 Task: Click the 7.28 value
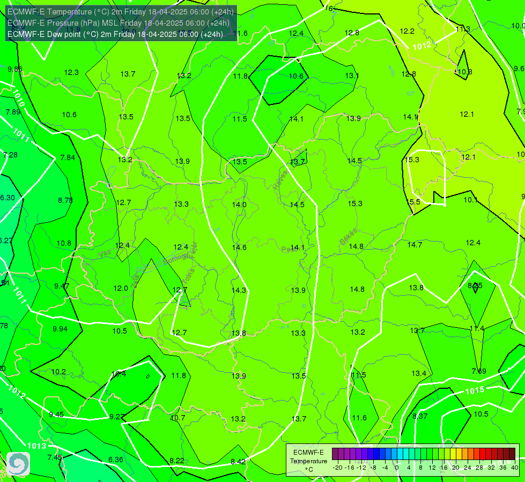[10, 155]
